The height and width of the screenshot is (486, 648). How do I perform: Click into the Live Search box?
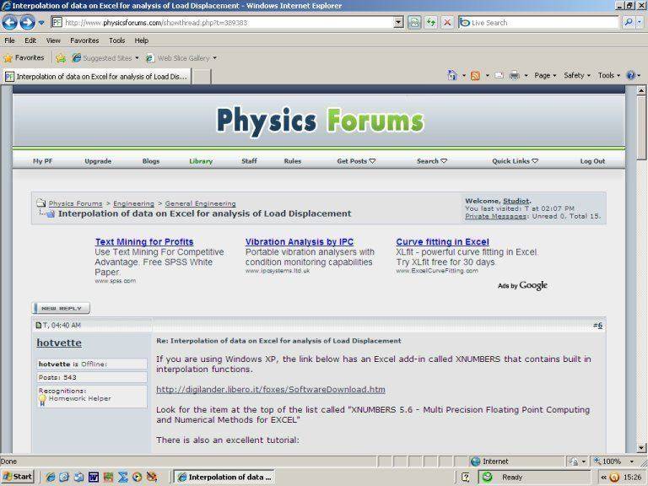[538, 22]
